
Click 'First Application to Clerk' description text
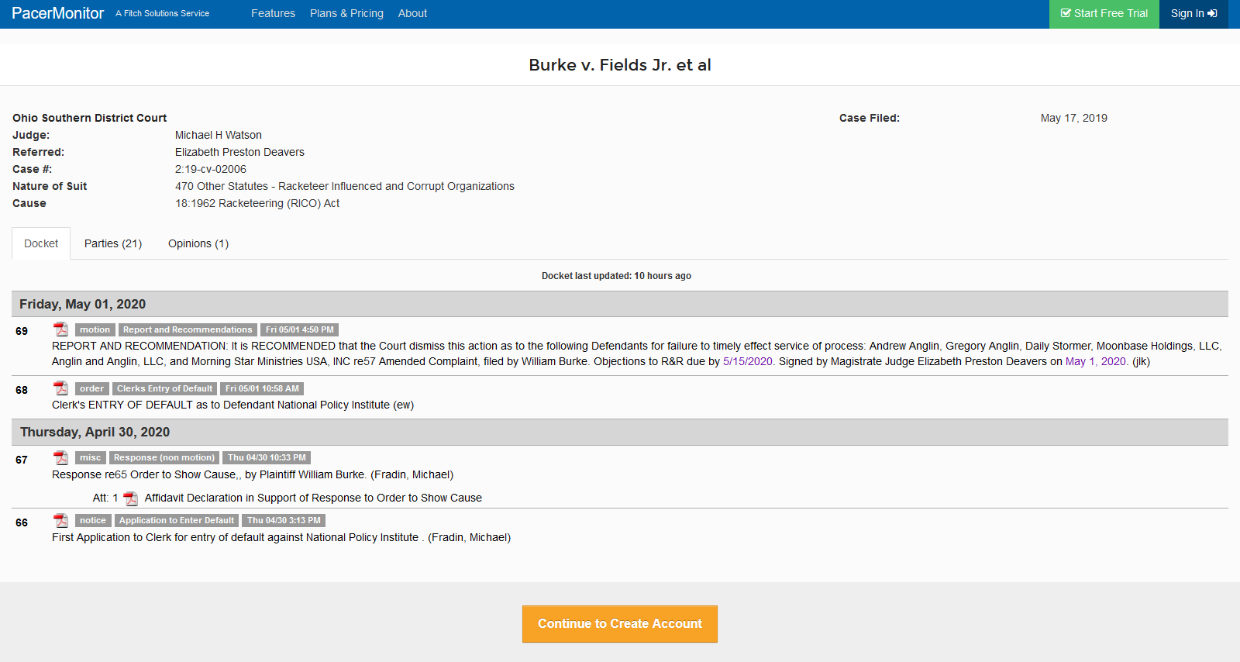pyautogui.click(x=281, y=537)
